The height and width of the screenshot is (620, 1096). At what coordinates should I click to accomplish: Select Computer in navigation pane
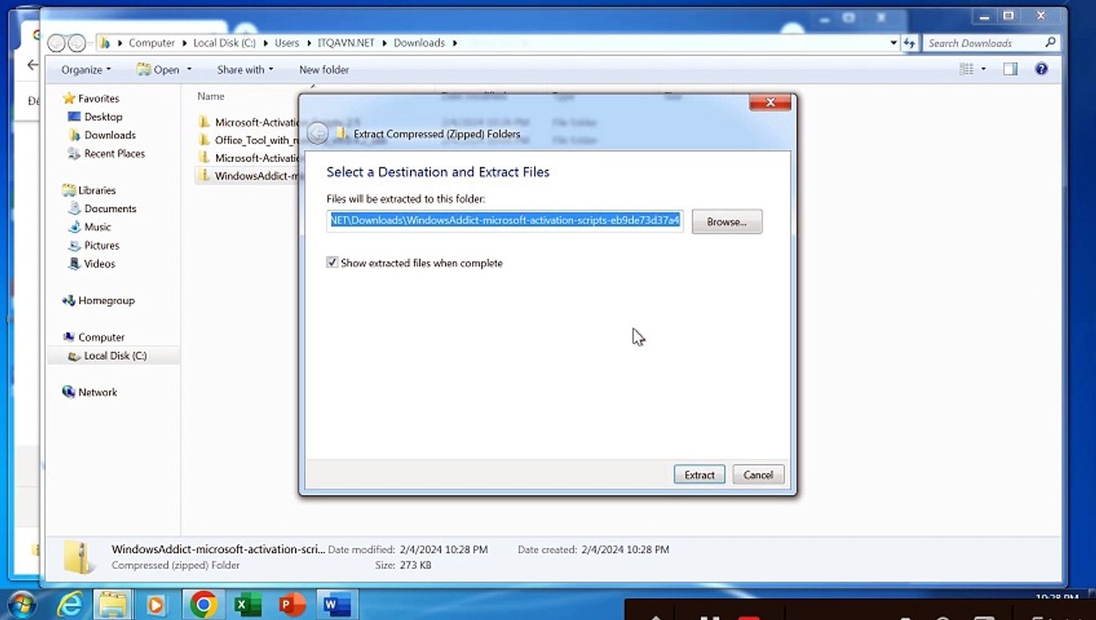(101, 338)
